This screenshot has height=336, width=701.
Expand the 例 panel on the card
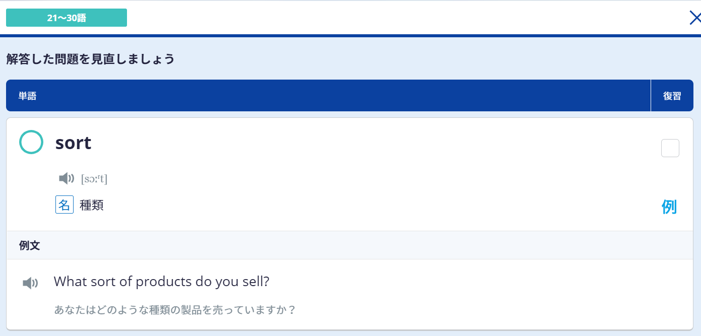coord(670,207)
